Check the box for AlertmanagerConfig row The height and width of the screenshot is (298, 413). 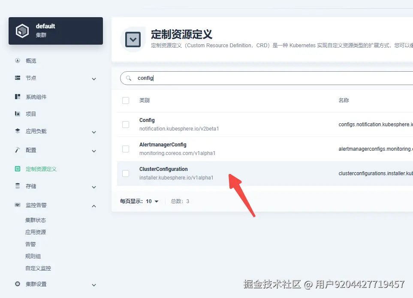coord(126,149)
